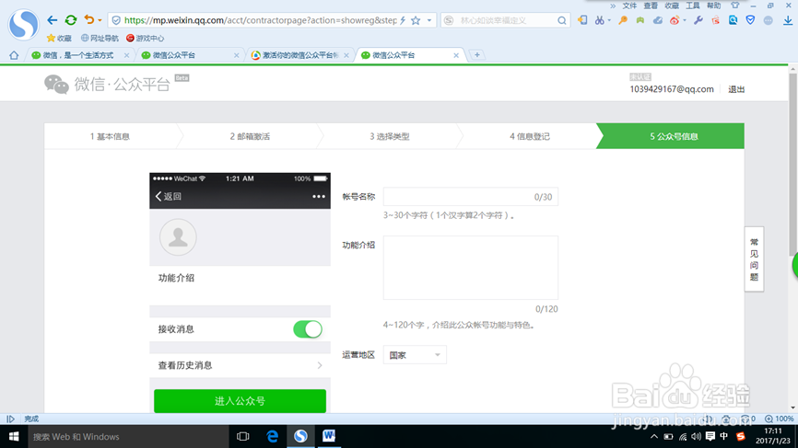Screen dimensions: 798x448
Task: Click the 搜索 Web 和 Windows search box
Action: [128, 436]
